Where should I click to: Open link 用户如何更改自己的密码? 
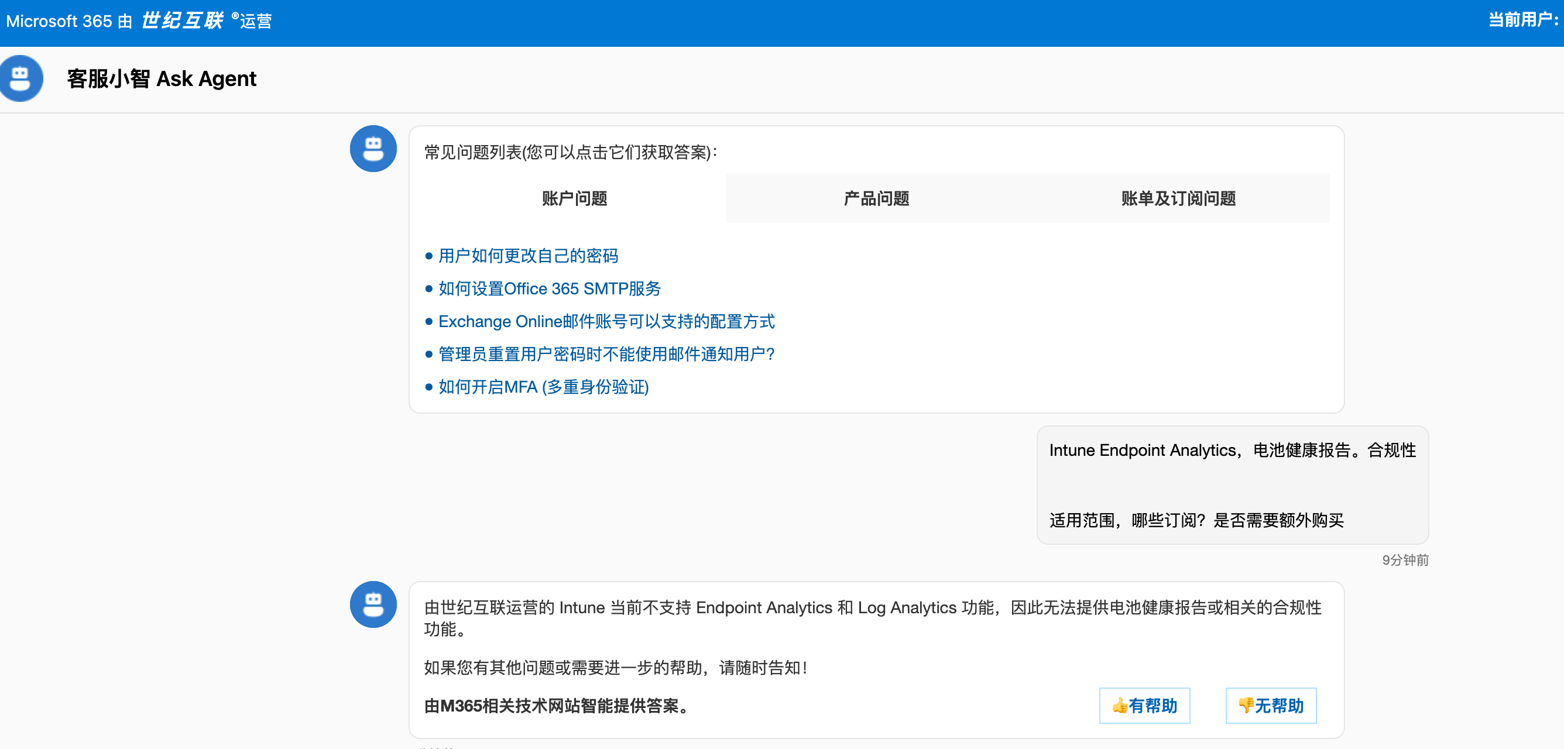click(x=527, y=256)
